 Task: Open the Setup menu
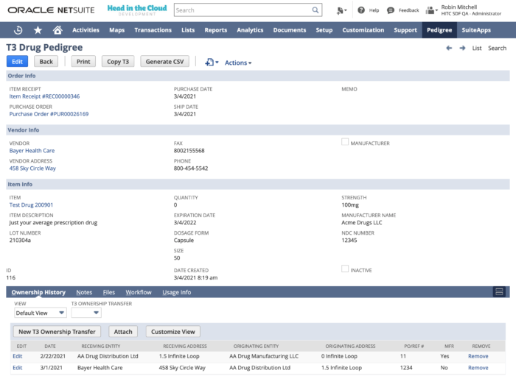coord(324,30)
